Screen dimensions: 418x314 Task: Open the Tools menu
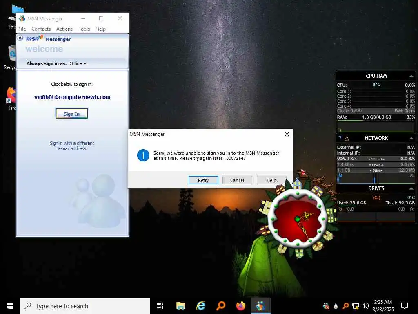tap(84, 29)
